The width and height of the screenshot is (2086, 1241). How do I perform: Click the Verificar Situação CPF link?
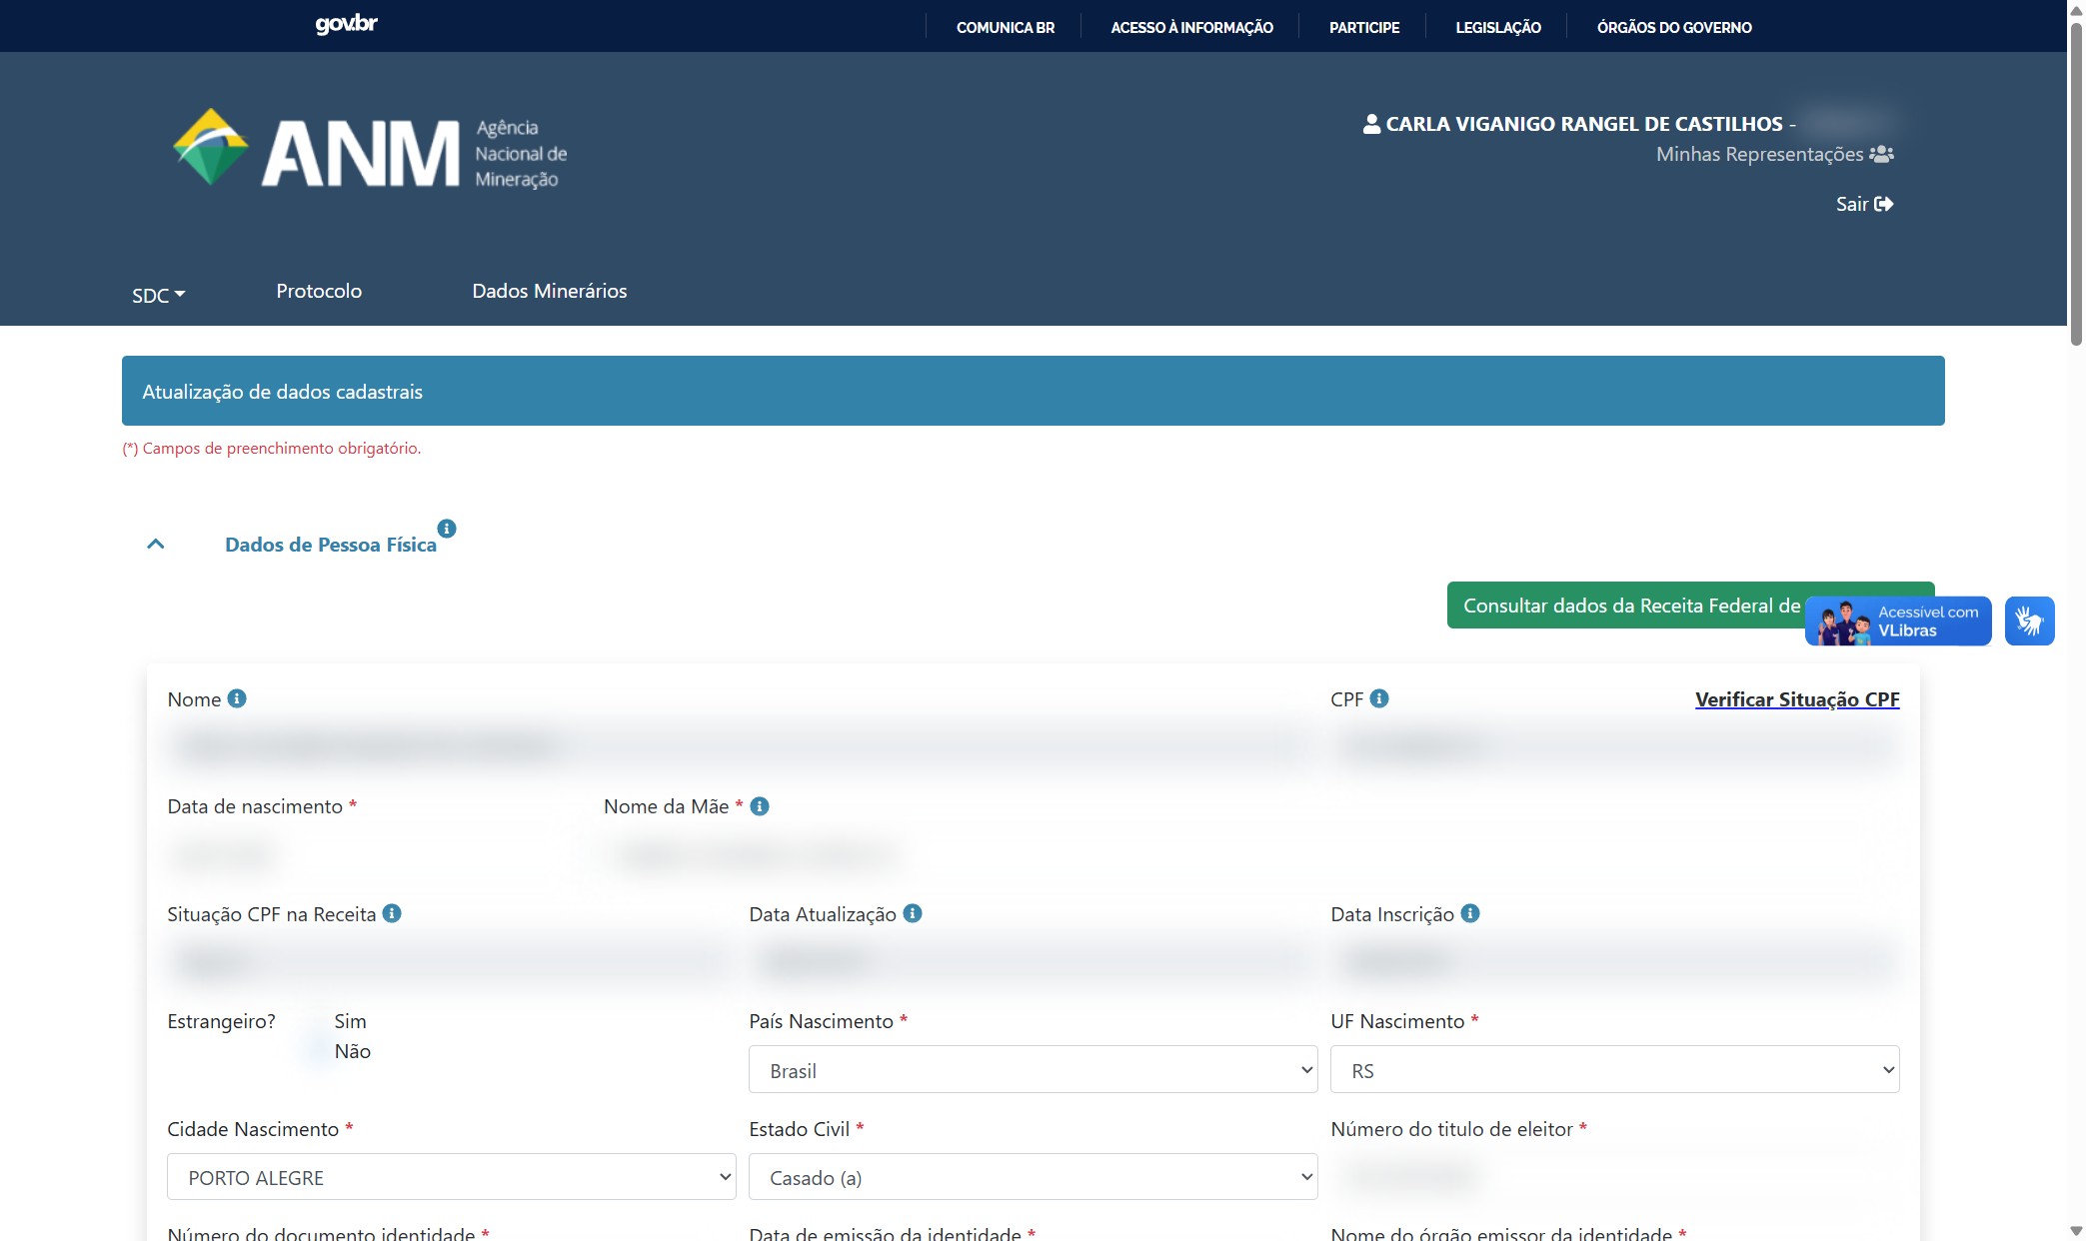pyautogui.click(x=1797, y=699)
